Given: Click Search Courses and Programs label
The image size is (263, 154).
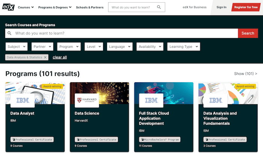Looking at the screenshot, I should 30,25.
